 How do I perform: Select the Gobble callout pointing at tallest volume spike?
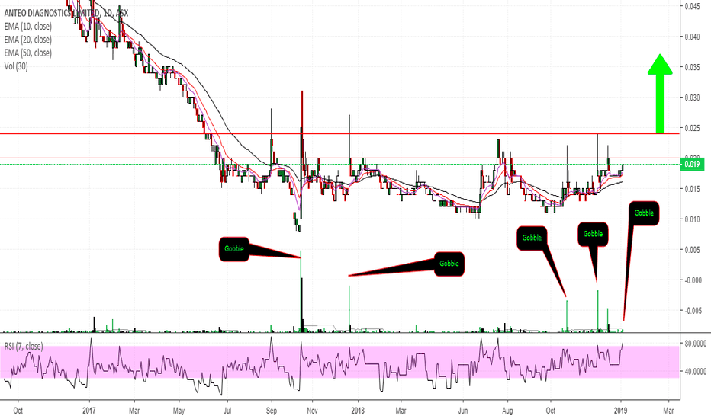pos(234,248)
